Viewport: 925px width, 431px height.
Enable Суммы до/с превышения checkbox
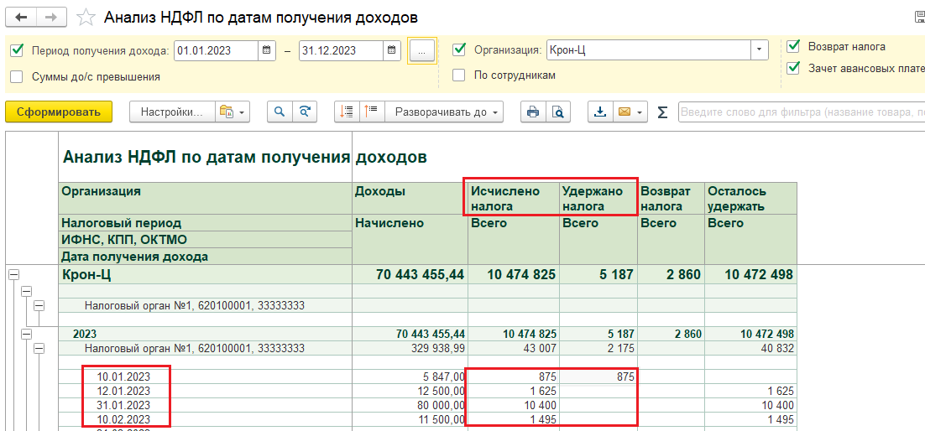point(17,76)
